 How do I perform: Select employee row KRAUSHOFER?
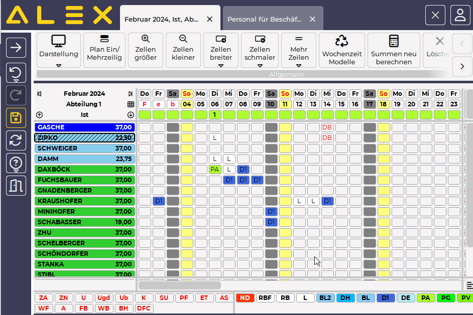tap(84, 201)
